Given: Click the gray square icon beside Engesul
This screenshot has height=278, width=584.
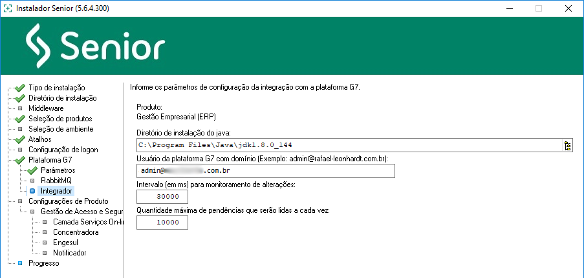Looking at the screenshot, I should pos(45,243).
